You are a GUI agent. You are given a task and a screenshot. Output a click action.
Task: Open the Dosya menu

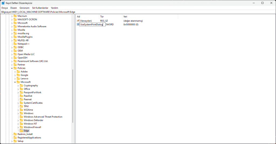coord(5,8)
